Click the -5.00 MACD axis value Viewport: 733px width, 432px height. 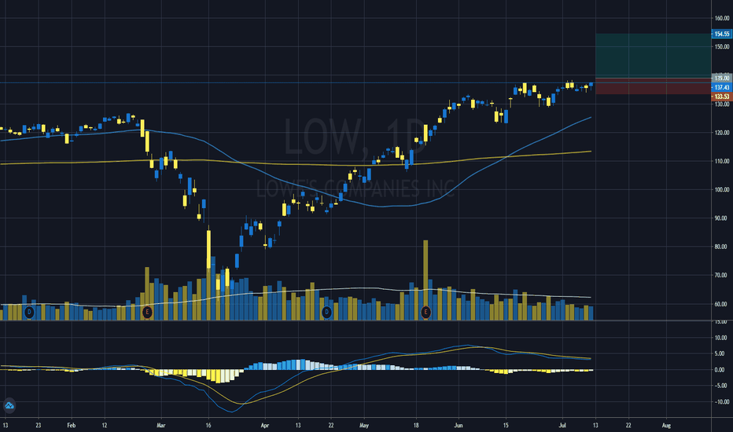click(x=722, y=386)
